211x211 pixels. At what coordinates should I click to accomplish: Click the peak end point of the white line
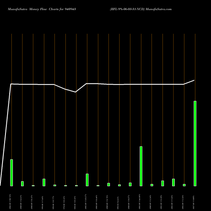tap(194, 80)
